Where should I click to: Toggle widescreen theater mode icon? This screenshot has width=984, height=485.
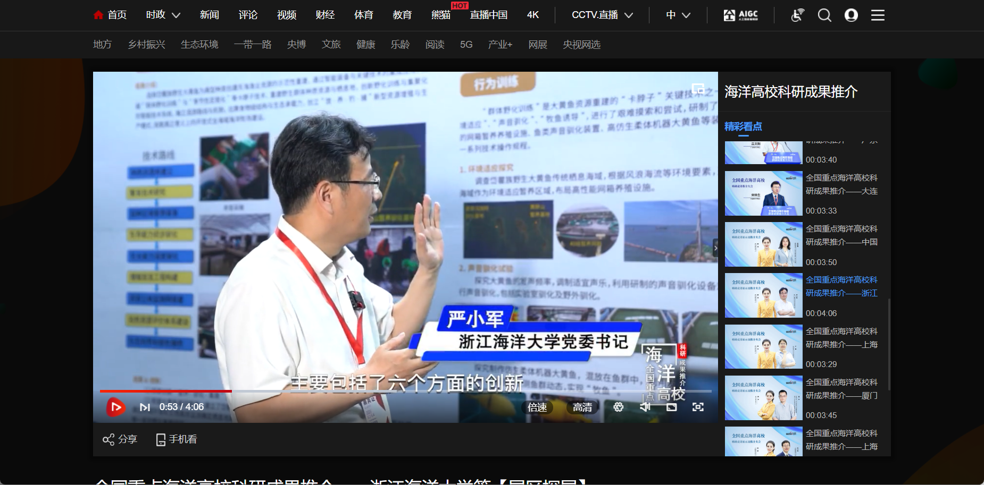pos(672,407)
